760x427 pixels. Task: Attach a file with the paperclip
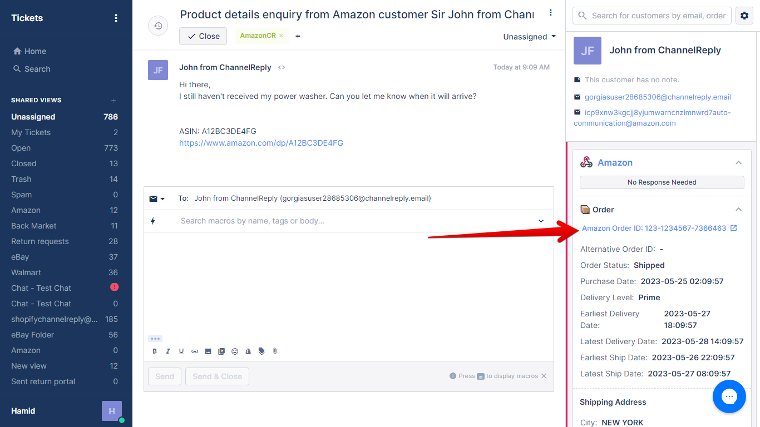(275, 351)
